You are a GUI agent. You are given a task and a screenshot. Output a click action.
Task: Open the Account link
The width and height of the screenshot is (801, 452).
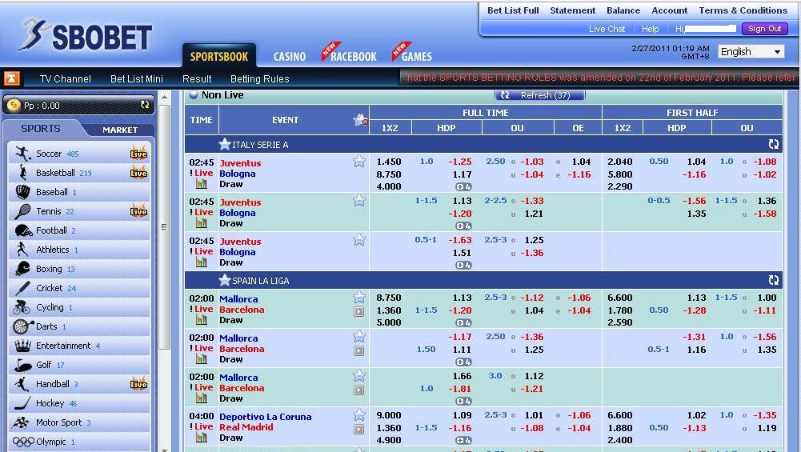[x=669, y=10]
